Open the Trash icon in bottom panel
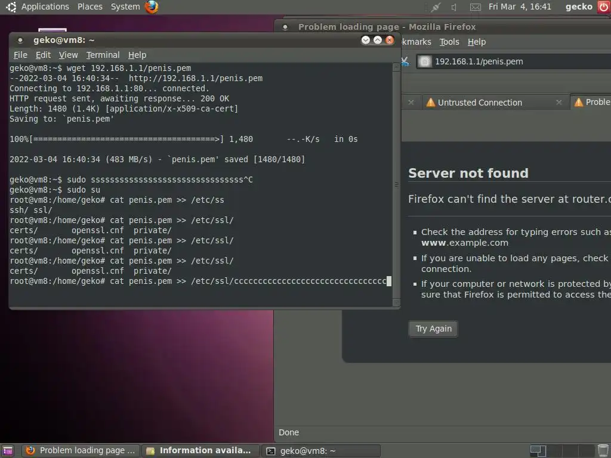This screenshot has width=611, height=458. pyautogui.click(x=603, y=451)
